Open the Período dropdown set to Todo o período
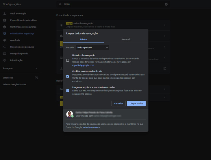The height and width of the screenshot is (160, 211). coord(92,47)
